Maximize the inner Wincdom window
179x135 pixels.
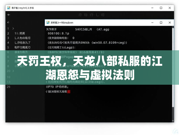click(161, 22)
